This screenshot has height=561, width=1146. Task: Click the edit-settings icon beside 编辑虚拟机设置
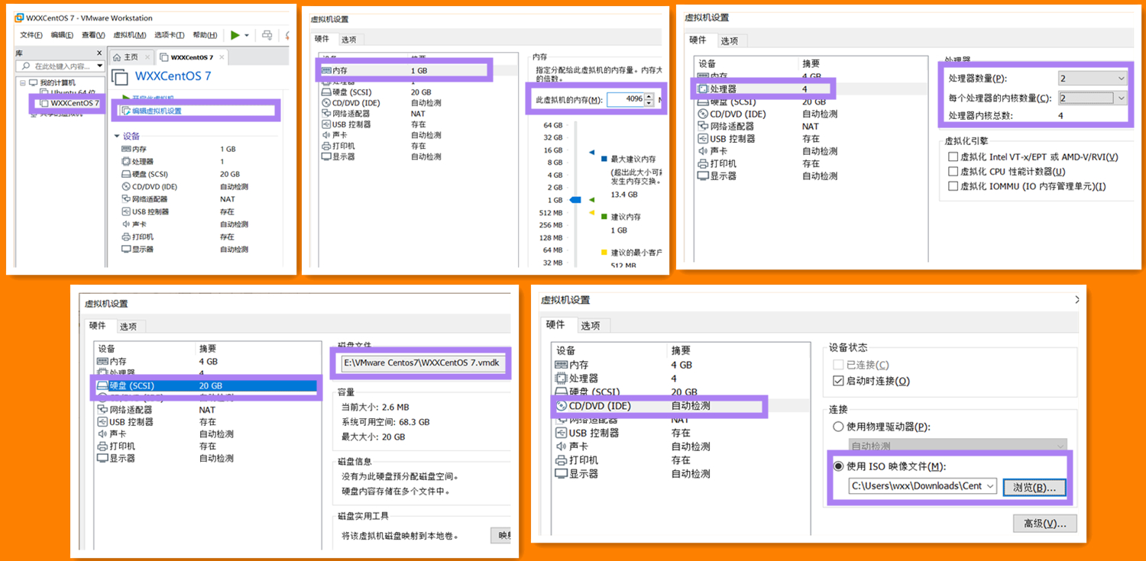coord(126,111)
